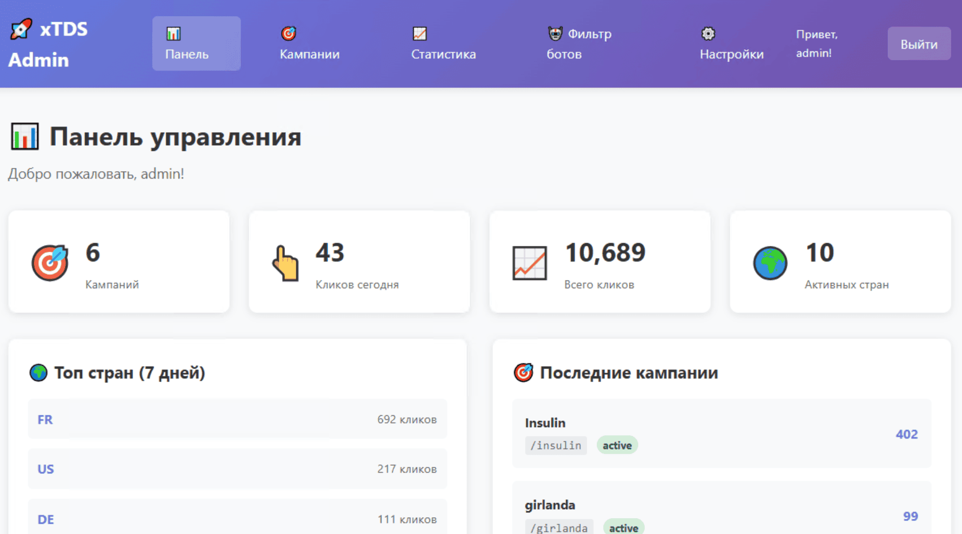Click the globe icon beside Топ стран heading
This screenshot has width=962, height=534.
(x=38, y=373)
